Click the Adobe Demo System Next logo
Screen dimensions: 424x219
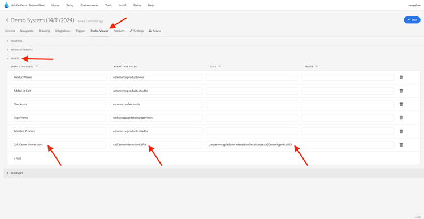pyautogui.click(x=6, y=5)
